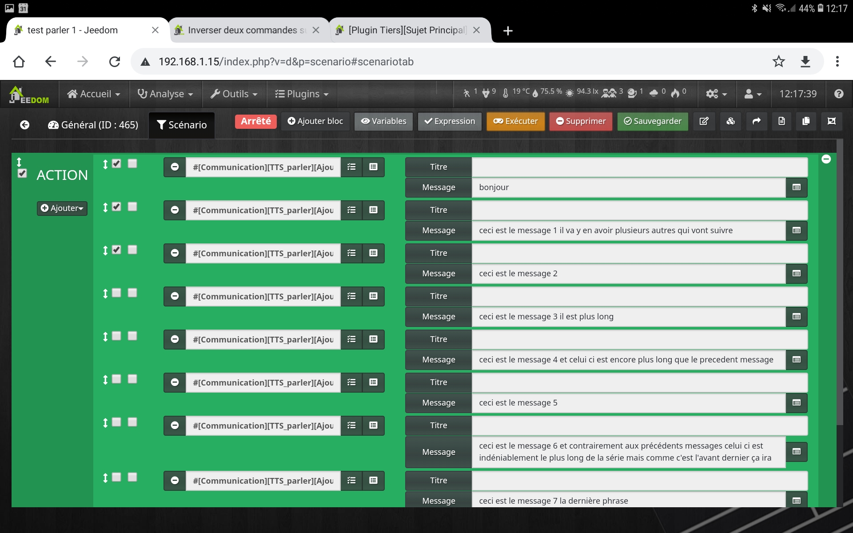
Task: Check enable box of message 4 row
Action: pos(116,336)
